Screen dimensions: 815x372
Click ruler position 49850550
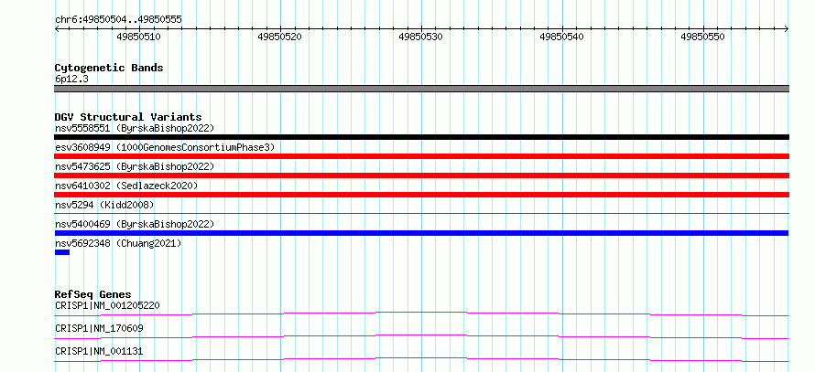pos(702,37)
